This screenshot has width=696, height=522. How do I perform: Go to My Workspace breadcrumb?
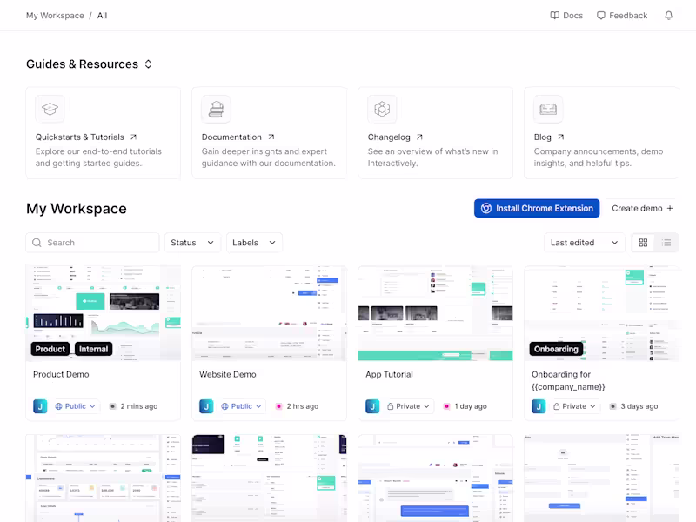tap(55, 16)
